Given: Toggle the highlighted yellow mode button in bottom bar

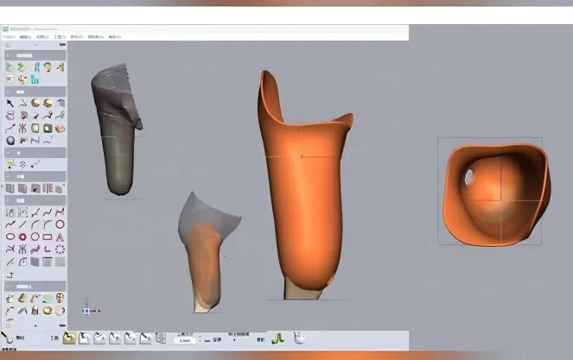Looking at the screenshot, I should point(69,338).
